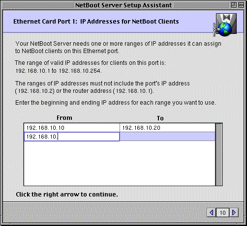Click the window collapse box in title bar
The width and height of the screenshot is (247, 226).
tap(241, 5)
